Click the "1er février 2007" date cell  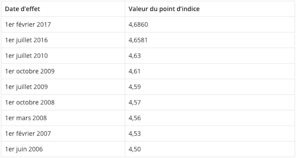pos(28,134)
